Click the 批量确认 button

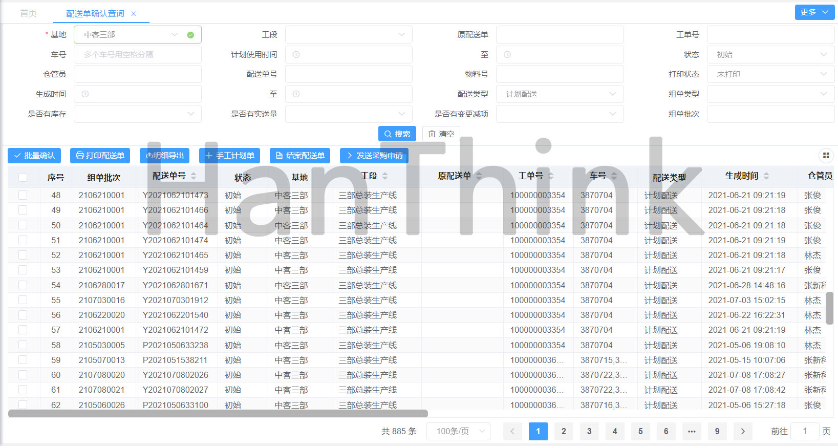(x=34, y=156)
